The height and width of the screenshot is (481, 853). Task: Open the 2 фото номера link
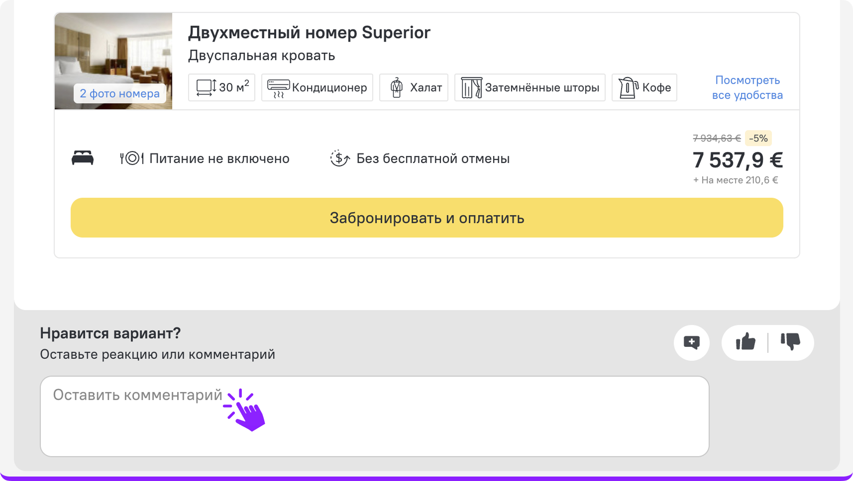point(119,93)
